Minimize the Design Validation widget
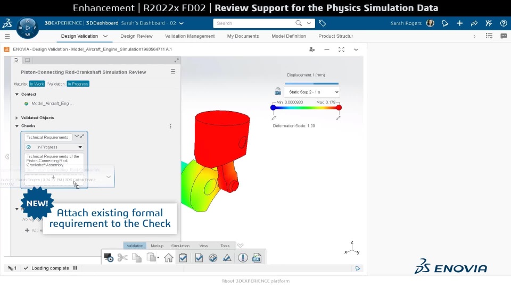Screen dimensions: 511x287 pyautogui.click(x=326, y=49)
